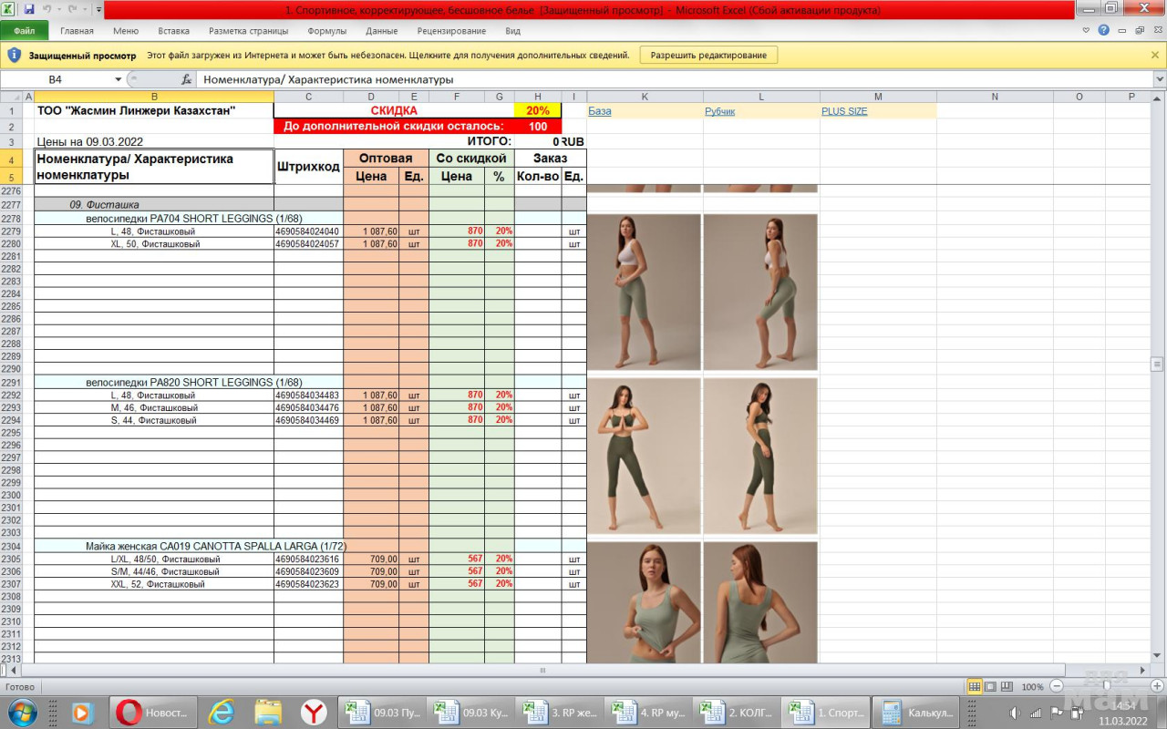1167x729 pixels.
Task: Open the Name Box dropdown arrow
Action: pyautogui.click(x=118, y=79)
